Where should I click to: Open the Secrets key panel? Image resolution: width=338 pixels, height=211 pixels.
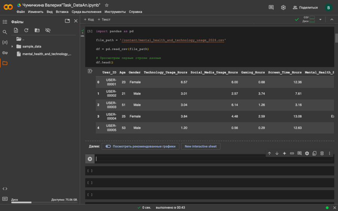click(5, 53)
